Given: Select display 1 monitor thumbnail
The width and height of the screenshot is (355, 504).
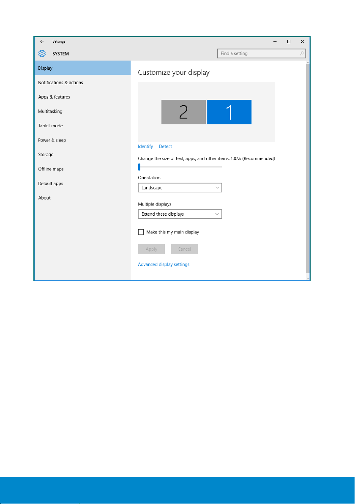Looking at the screenshot, I should 229,112.
